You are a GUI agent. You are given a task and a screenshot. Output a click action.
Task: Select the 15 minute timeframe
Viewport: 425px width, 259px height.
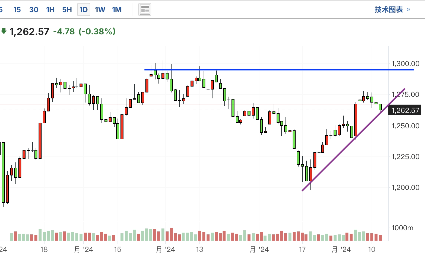17,10
